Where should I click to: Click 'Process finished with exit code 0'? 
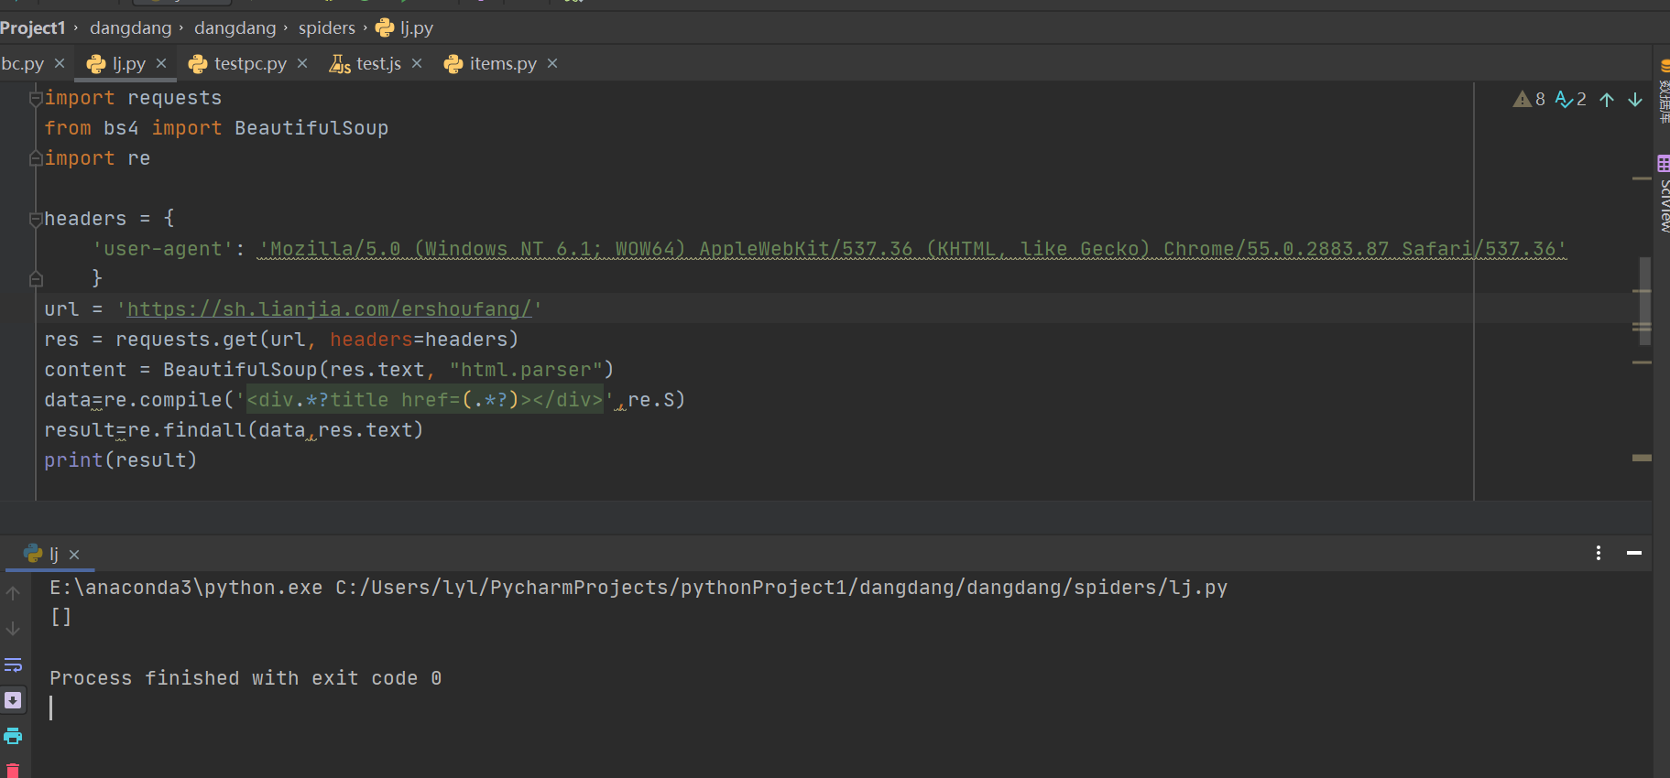(246, 678)
